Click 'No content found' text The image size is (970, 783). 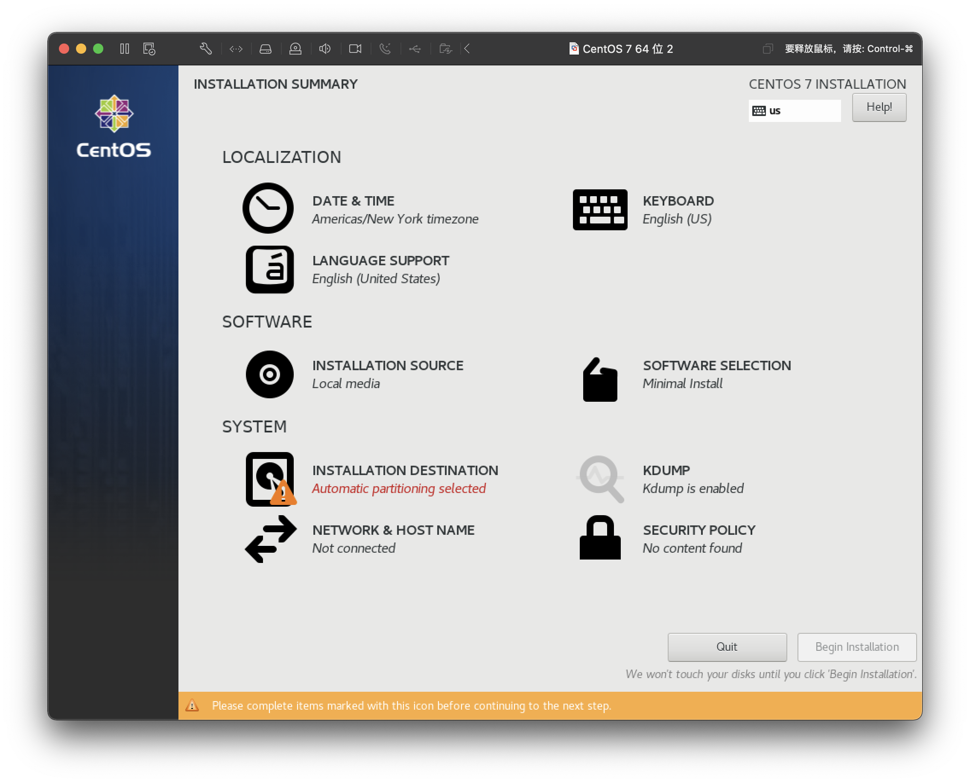pos(692,548)
